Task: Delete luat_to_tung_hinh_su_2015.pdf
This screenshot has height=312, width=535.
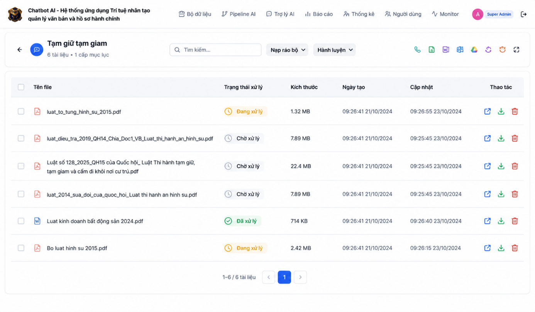Action: (x=515, y=111)
